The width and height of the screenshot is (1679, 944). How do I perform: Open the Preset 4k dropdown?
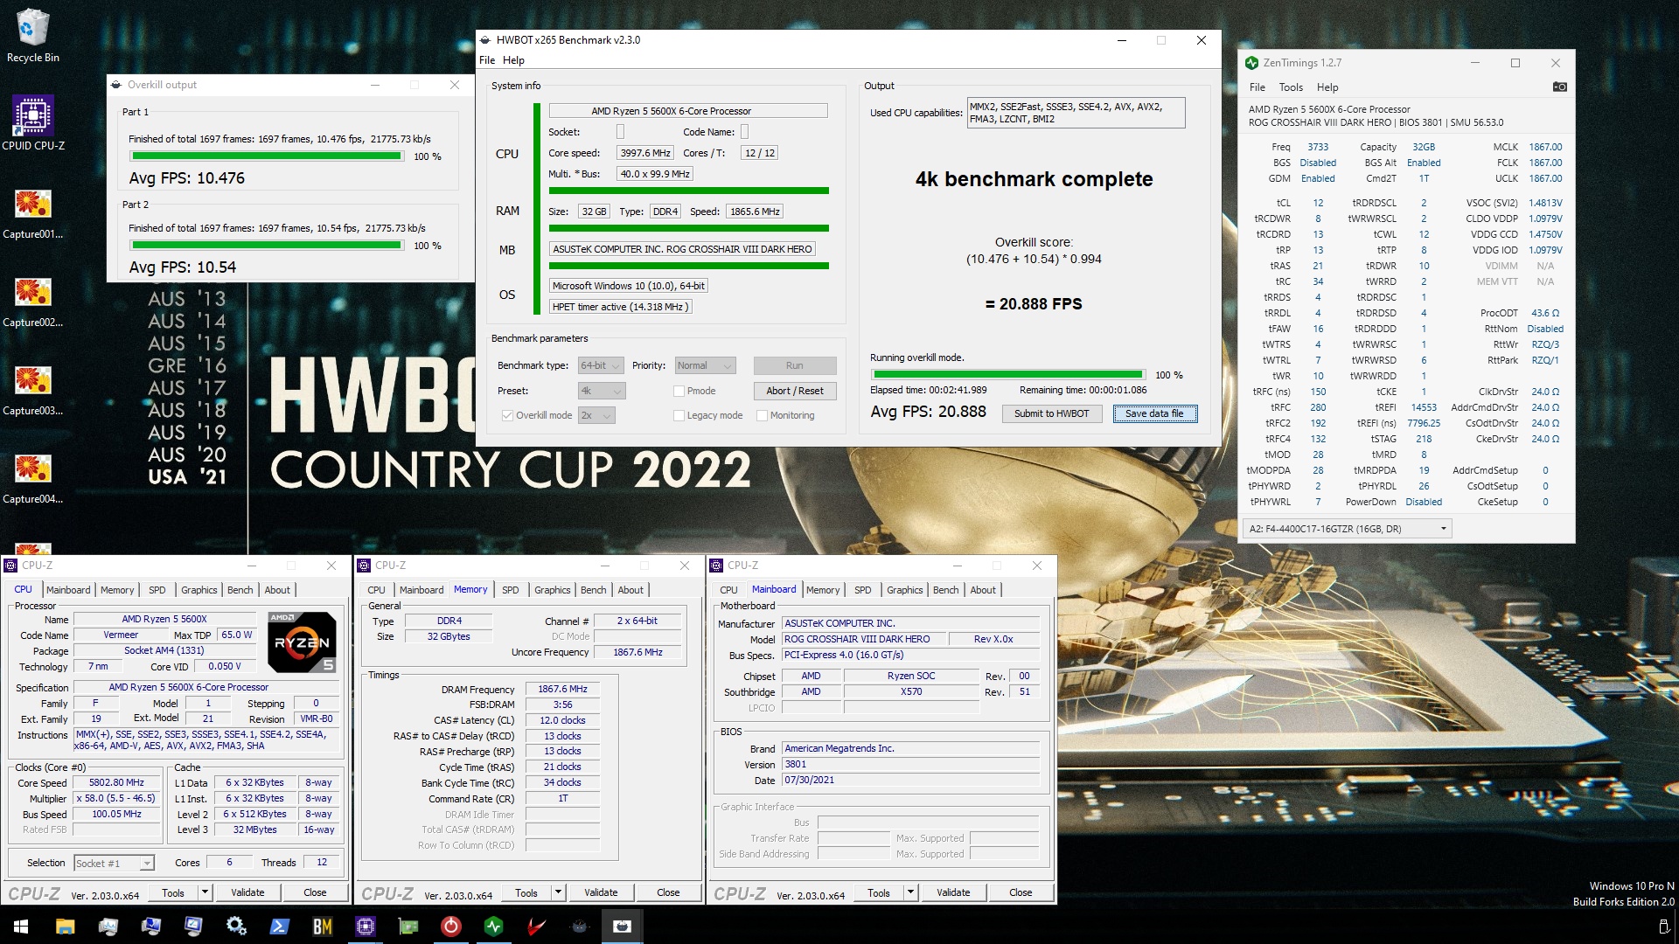[602, 391]
